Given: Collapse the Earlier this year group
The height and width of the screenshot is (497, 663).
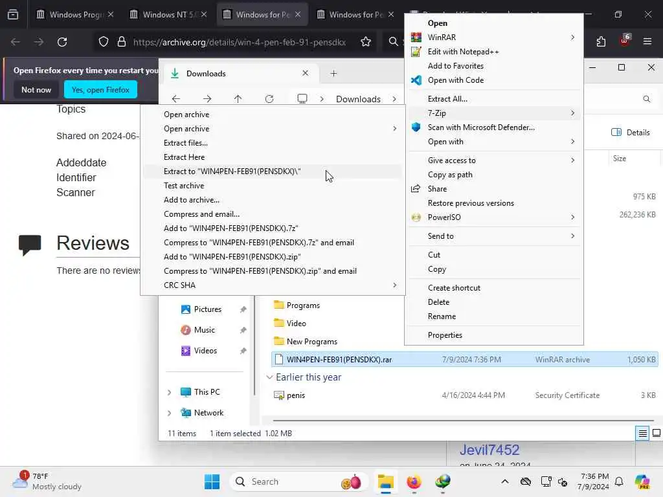Looking at the screenshot, I should 269,377.
